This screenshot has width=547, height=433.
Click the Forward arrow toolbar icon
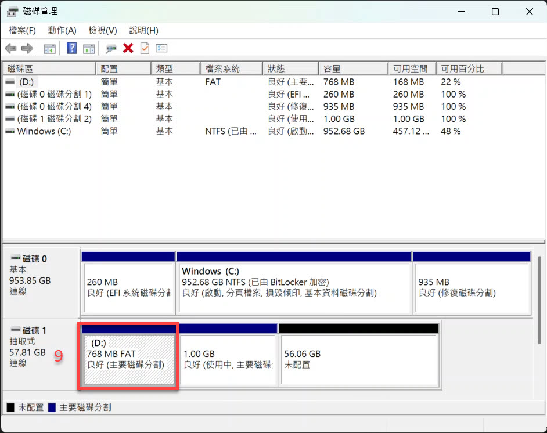[x=27, y=49]
